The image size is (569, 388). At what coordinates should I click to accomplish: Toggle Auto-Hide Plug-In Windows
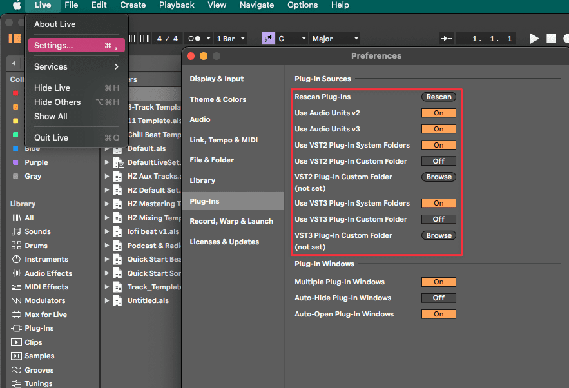click(x=438, y=298)
